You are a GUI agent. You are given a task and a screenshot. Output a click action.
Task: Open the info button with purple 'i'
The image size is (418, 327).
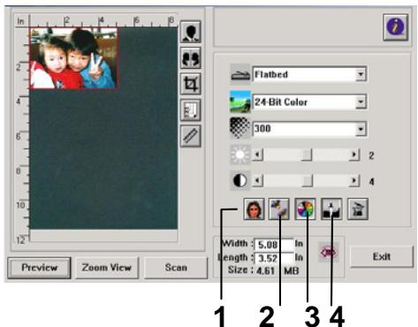click(x=396, y=27)
